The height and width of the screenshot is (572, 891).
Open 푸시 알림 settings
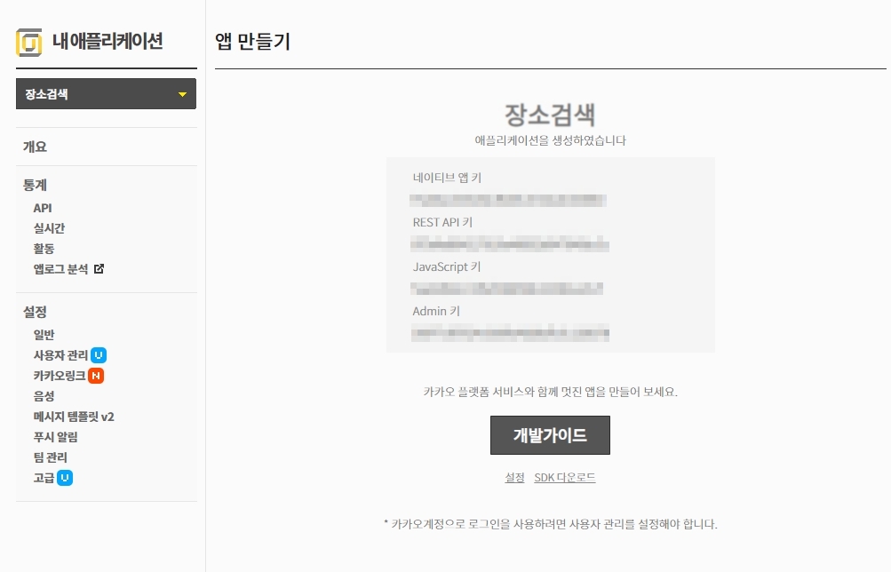pos(56,437)
